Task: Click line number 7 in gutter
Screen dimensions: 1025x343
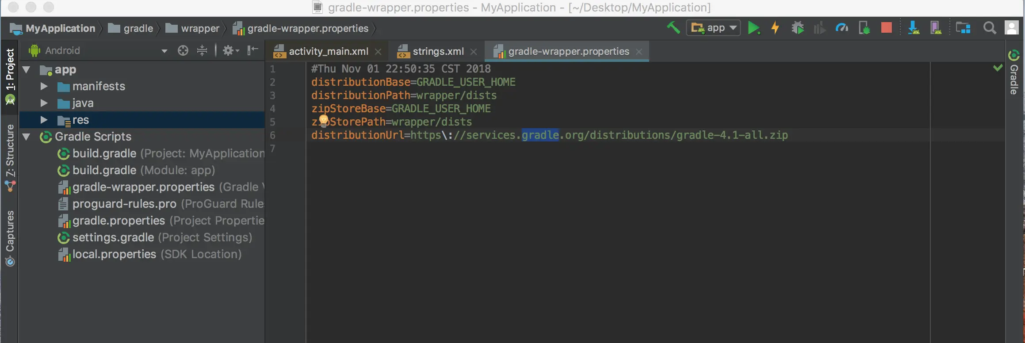Action: (272, 148)
